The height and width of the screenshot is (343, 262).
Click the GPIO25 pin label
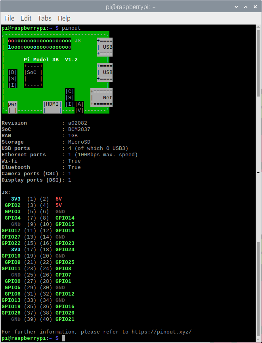coord(65,262)
